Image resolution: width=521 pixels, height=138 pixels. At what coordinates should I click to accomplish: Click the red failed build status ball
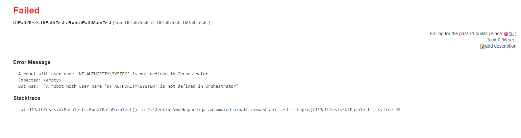point(506,34)
